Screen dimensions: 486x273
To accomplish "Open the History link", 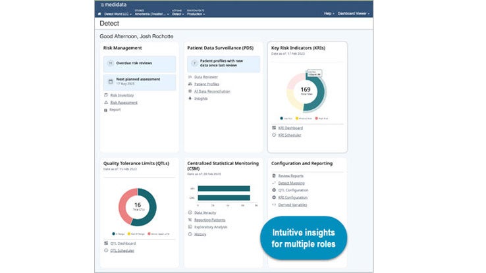I will point(200,234).
